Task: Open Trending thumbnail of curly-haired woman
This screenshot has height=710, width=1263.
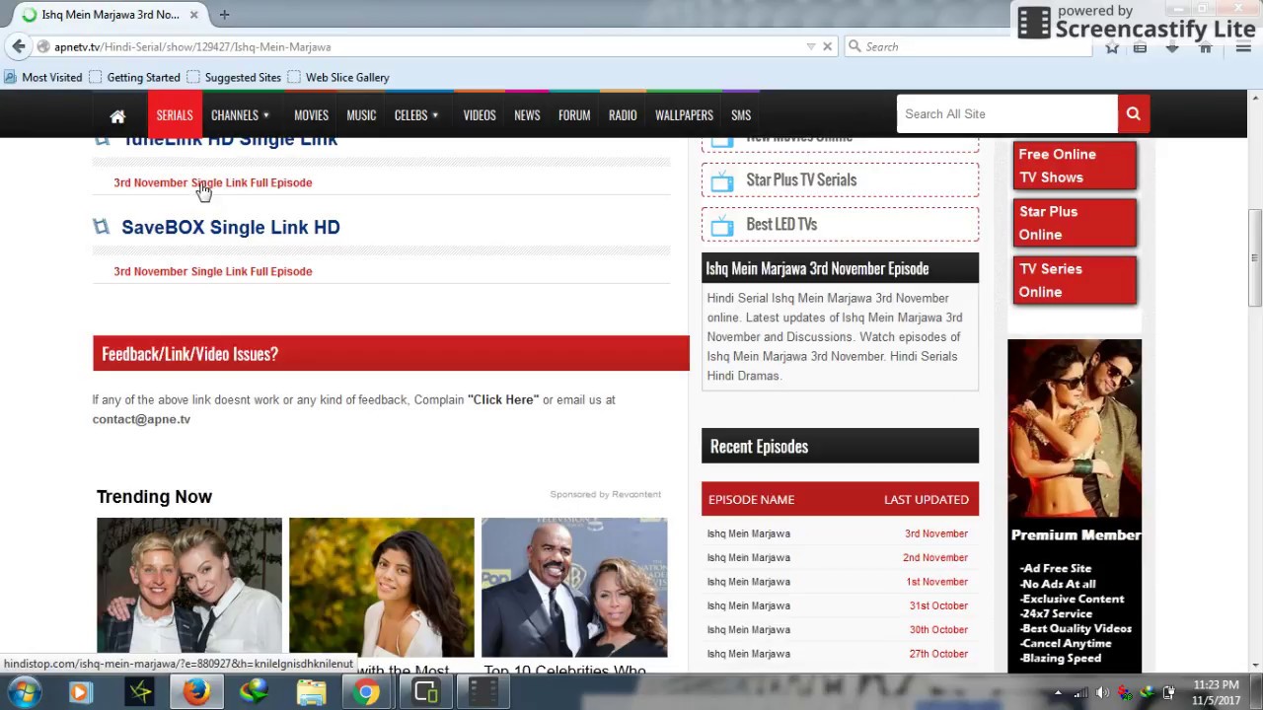Action: tap(382, 587)
